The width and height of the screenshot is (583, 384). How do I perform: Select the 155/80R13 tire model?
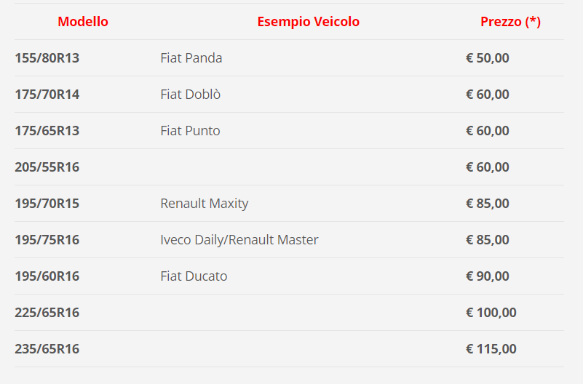point(47,58)
